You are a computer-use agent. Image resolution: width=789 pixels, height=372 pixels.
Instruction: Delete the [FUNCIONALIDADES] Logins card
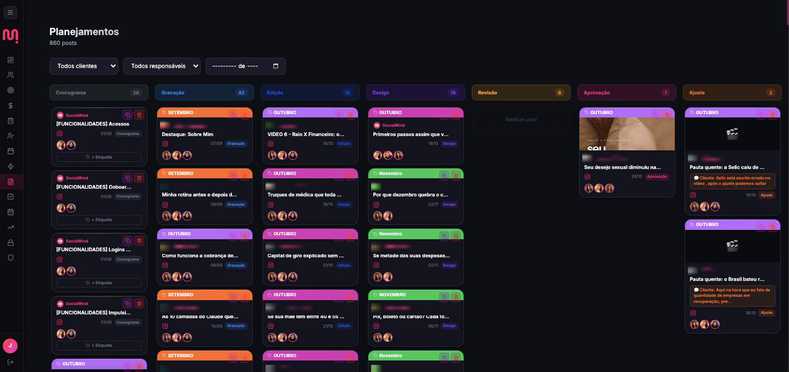click(139, 240)
